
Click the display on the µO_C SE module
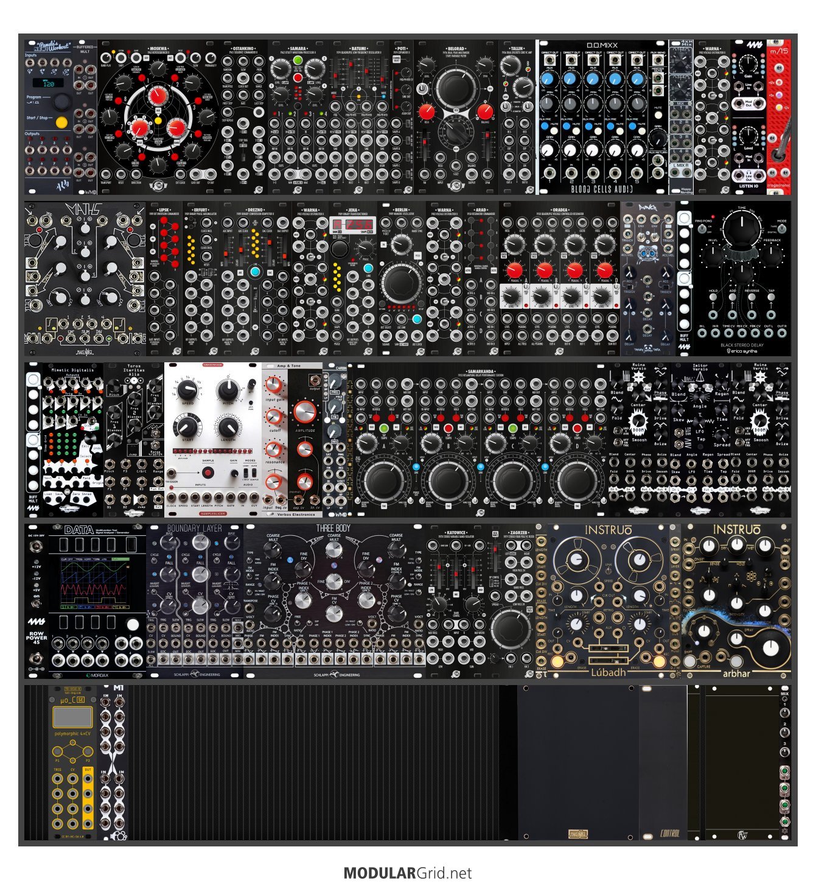72,717
